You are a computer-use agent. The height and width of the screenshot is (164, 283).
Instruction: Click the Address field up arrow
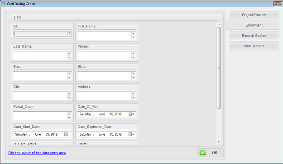point(134,94)
